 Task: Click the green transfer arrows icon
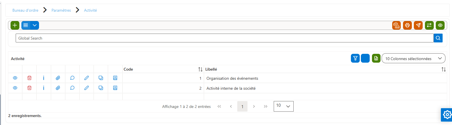pyautogui.click(x=429, y=25)
